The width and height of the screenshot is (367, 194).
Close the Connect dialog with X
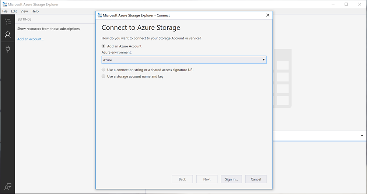click(268, 15)
